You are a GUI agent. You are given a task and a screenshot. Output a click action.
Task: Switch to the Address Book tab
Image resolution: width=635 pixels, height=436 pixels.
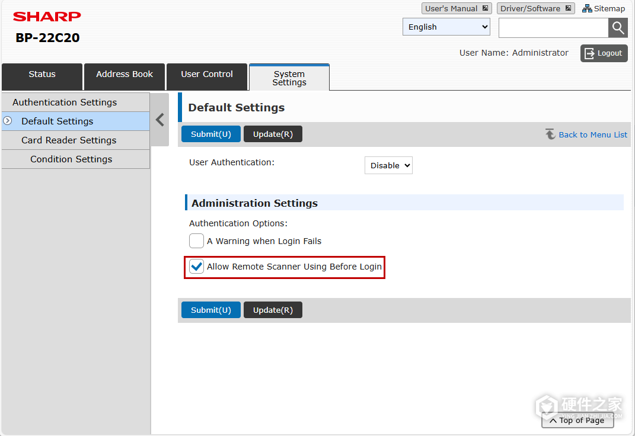point(125,77)
